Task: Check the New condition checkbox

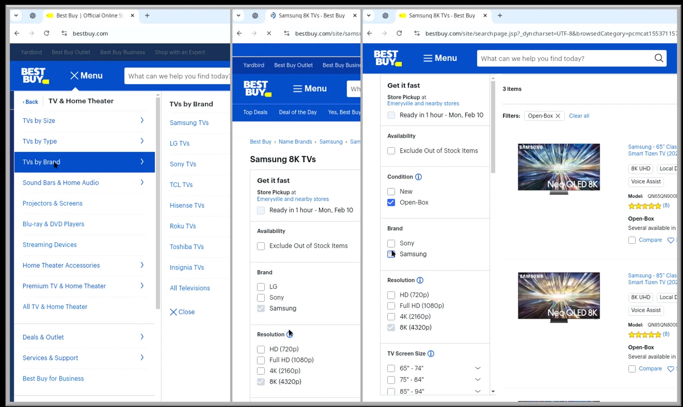Action: point(391,191)
